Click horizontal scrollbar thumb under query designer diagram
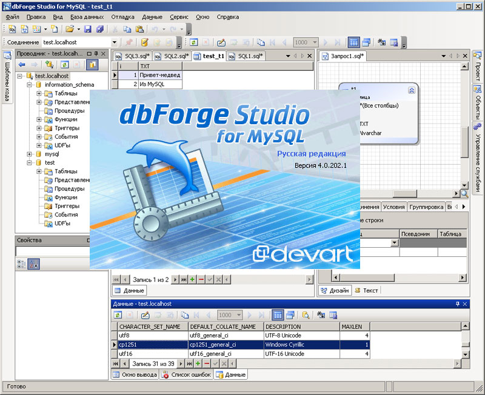The image size is (485, 395). pyautogui.click(x=404, y=194)
